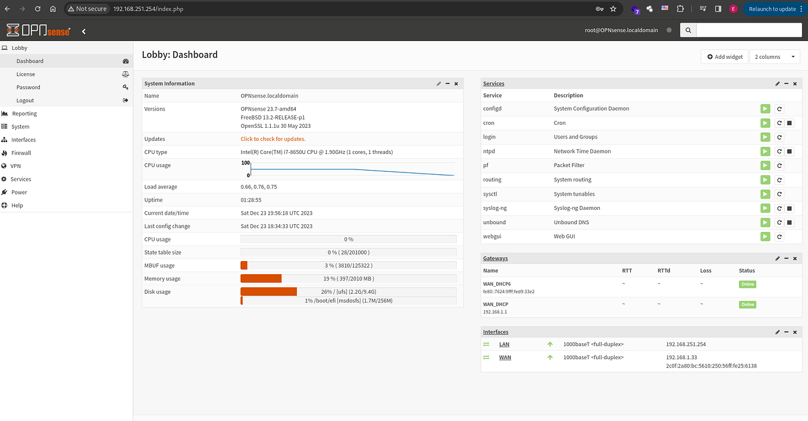This screenshot has width=808, height=421.
Task: Open the System menu
Action: 66,127
